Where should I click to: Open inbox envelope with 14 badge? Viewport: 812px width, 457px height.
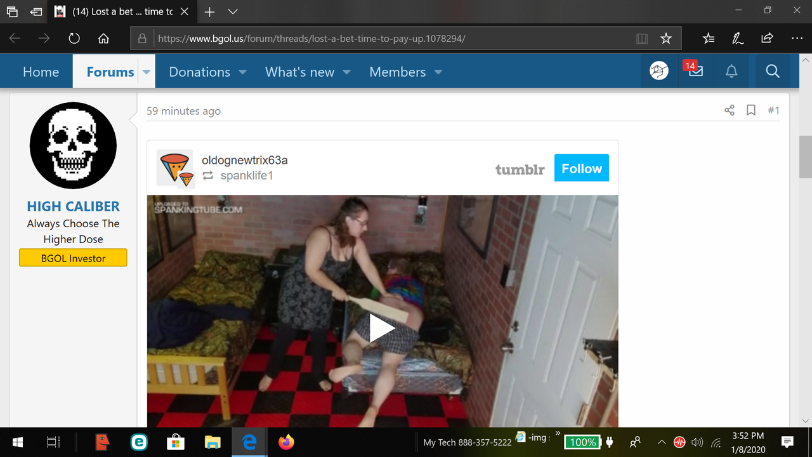(x=695, y=72)
